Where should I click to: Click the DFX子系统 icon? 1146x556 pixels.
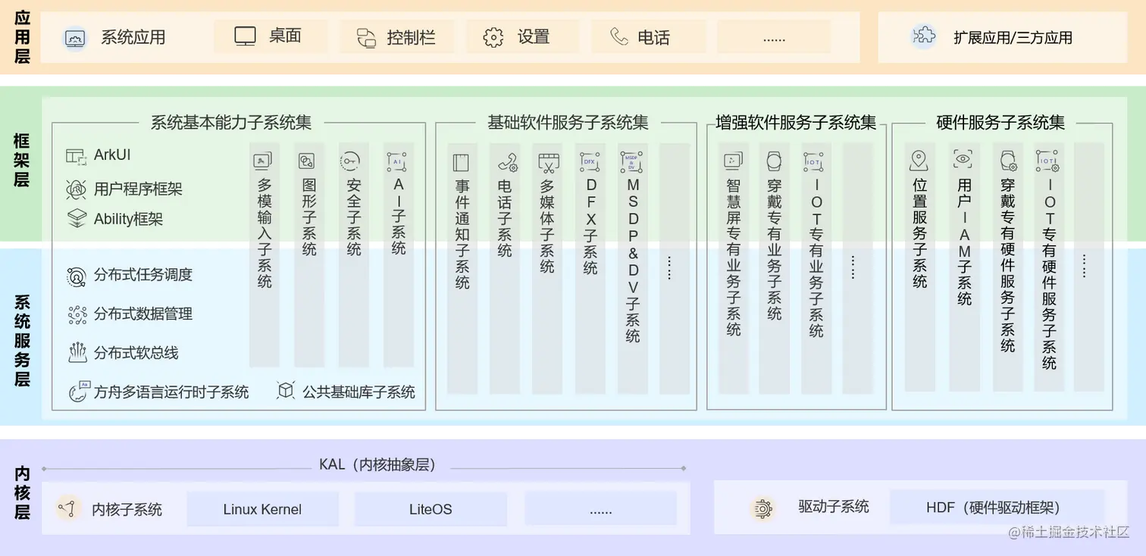590,162
